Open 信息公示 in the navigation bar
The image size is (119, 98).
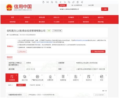point(56,17)
